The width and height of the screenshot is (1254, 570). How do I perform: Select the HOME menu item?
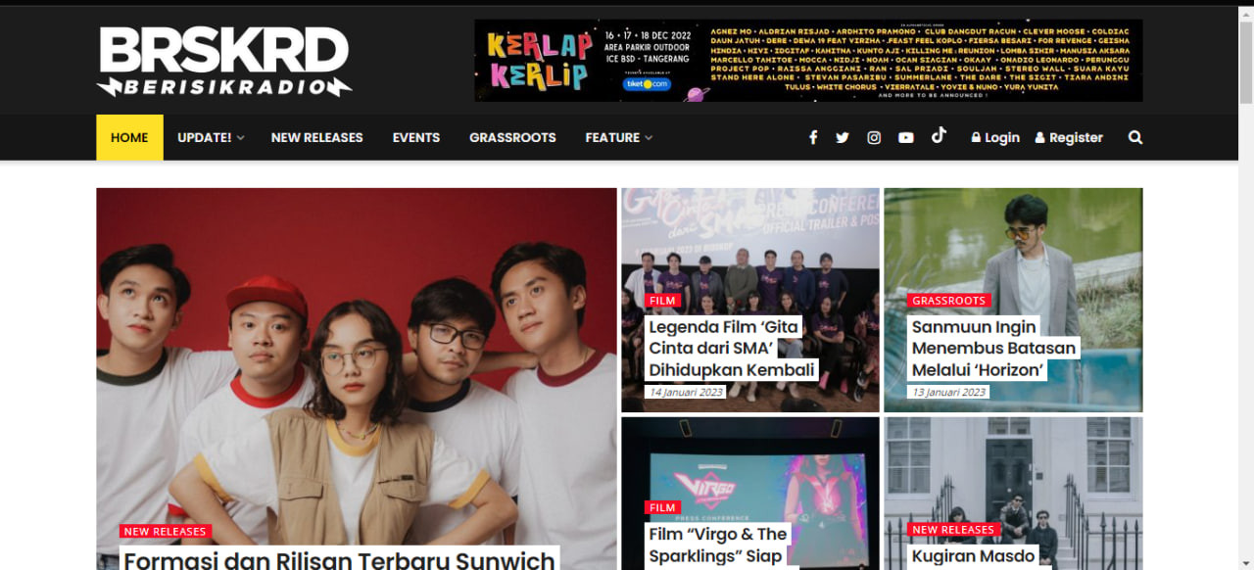[129, 138]
